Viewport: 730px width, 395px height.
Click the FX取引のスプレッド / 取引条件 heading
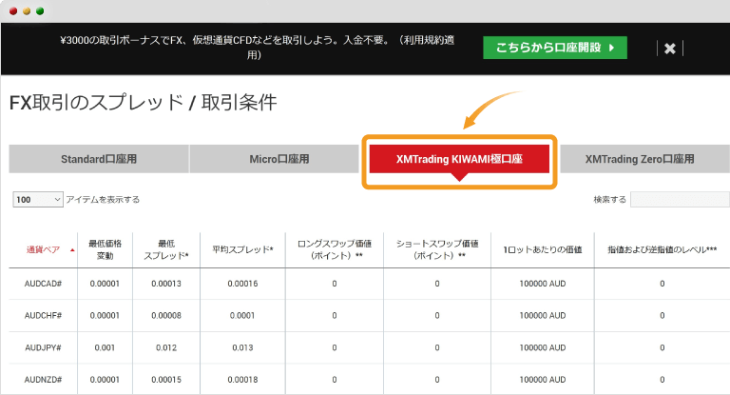[143, 103]
